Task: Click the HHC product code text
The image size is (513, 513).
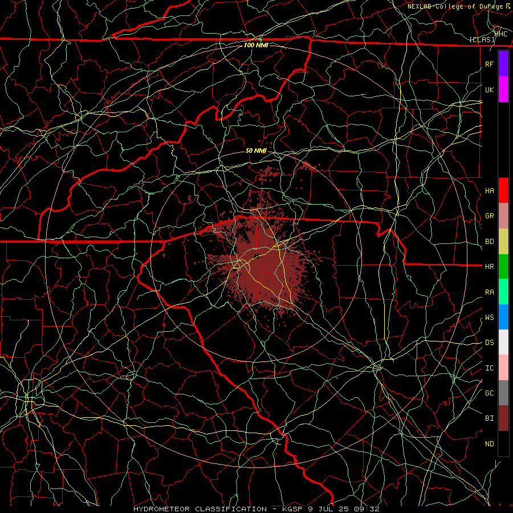Action: tap(501, 34)
